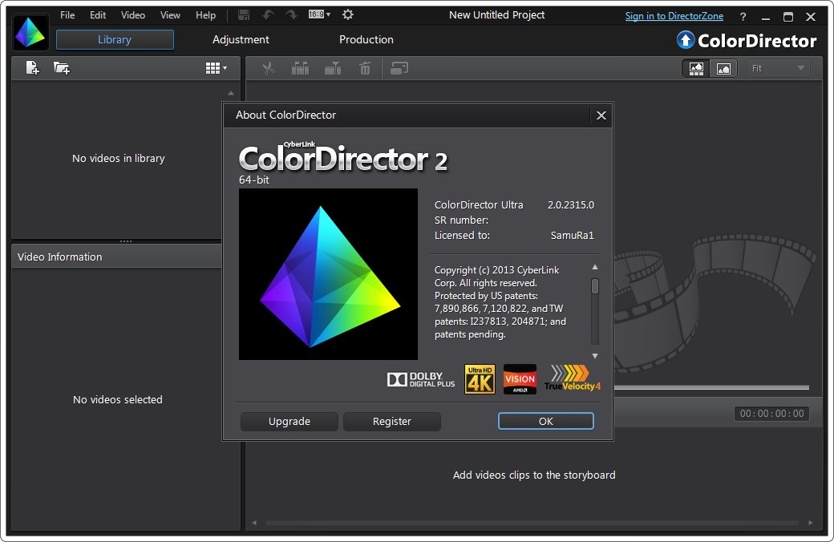
Task: Click the ColorDirector prism logo at top left
Action: (x=30, y=33)
